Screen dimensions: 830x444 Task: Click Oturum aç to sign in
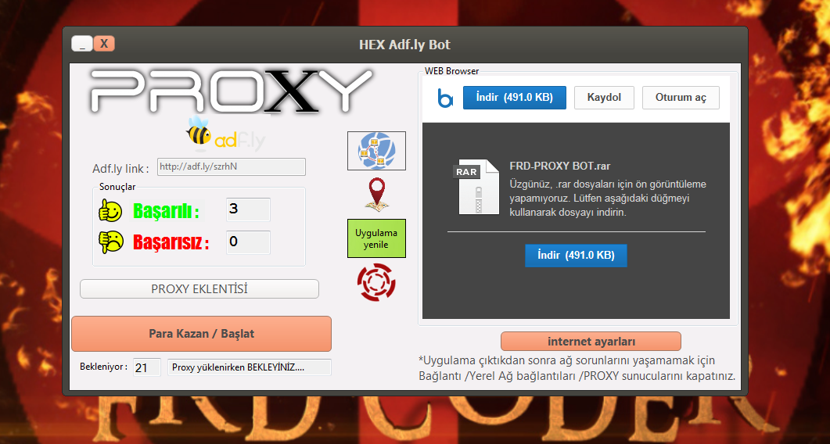click(681, 98)
